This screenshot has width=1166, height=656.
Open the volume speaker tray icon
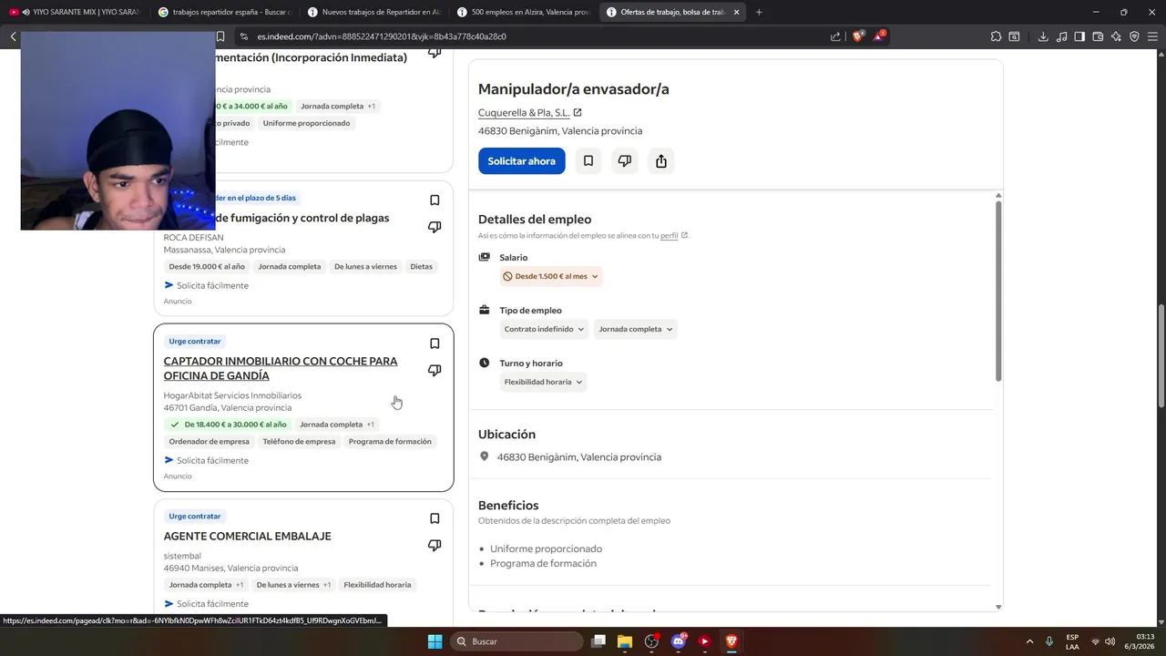pos(1110,641)
